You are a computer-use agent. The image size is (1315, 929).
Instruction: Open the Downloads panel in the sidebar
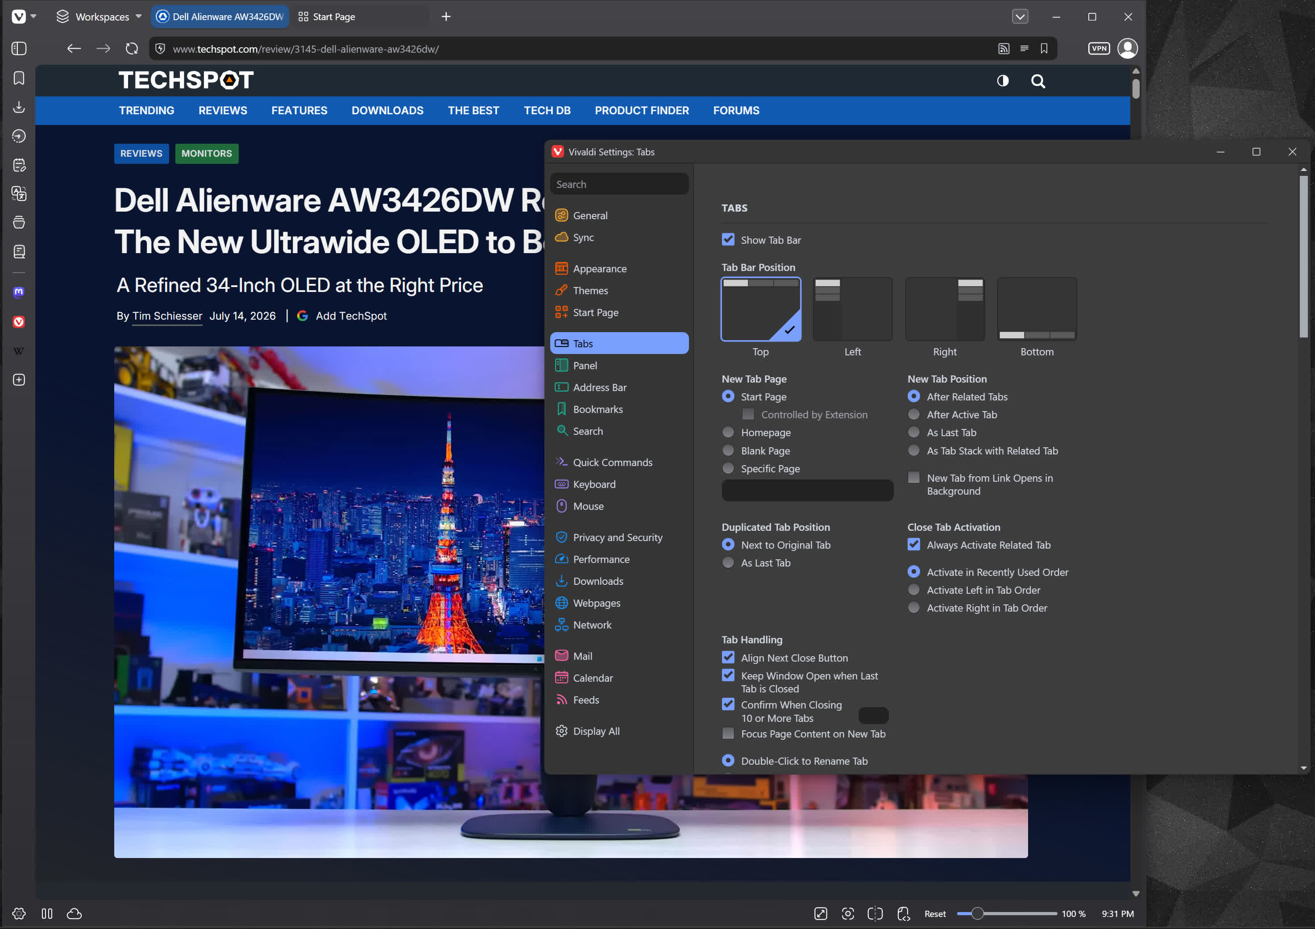pos(19,107)
